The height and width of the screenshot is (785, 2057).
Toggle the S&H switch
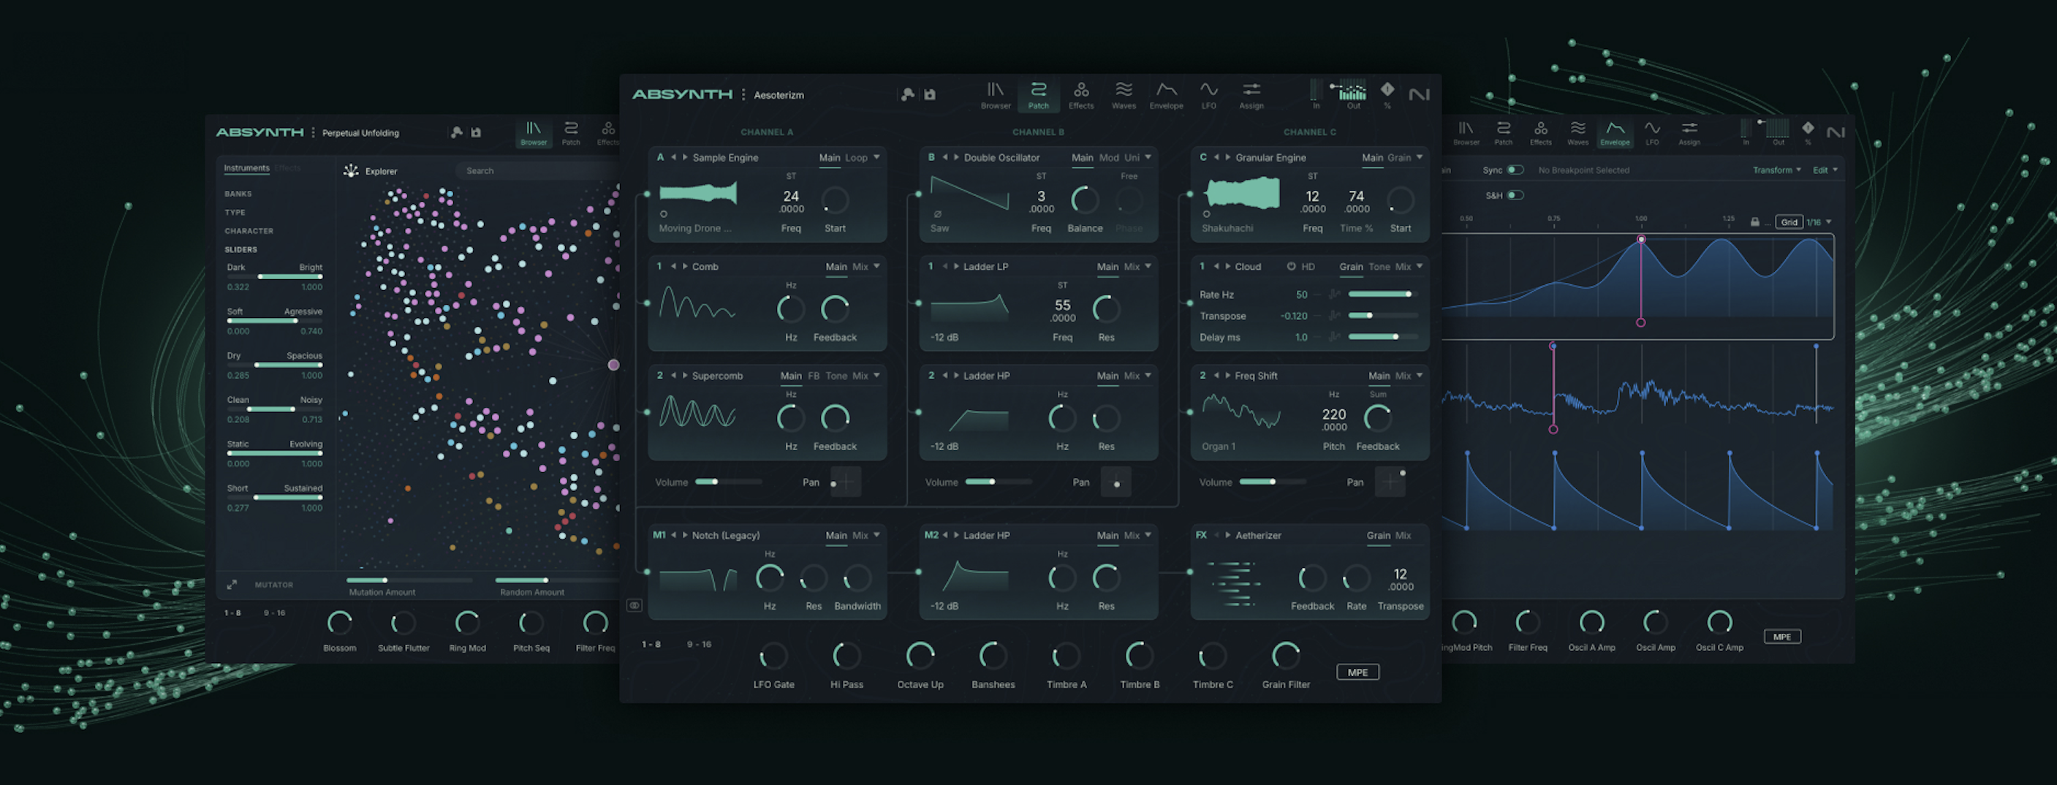tap(1514, 196)
